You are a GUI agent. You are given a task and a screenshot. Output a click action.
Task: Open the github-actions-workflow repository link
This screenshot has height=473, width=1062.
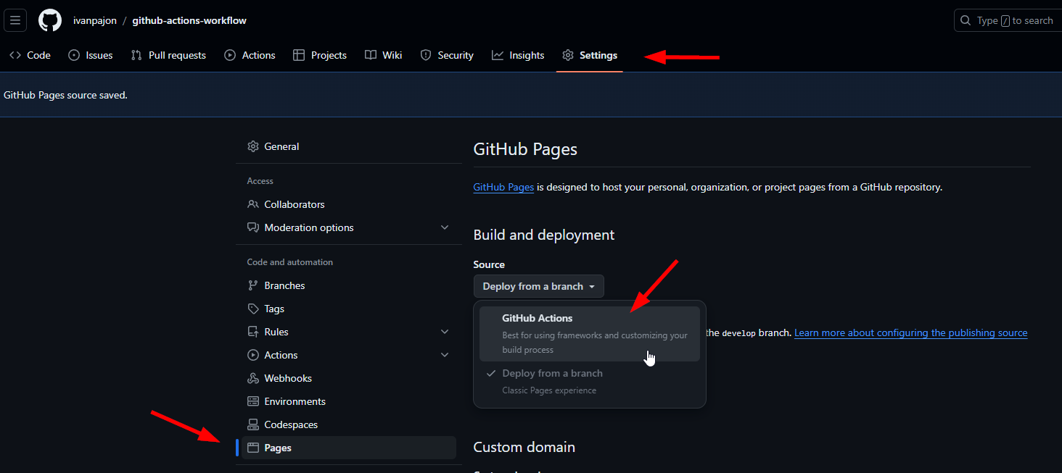coord(189,20)
